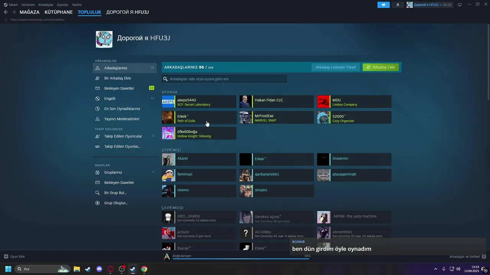This screenshot has height=275, width=490.
Task: Click the taskbar microphone icon
Action: 444,269
